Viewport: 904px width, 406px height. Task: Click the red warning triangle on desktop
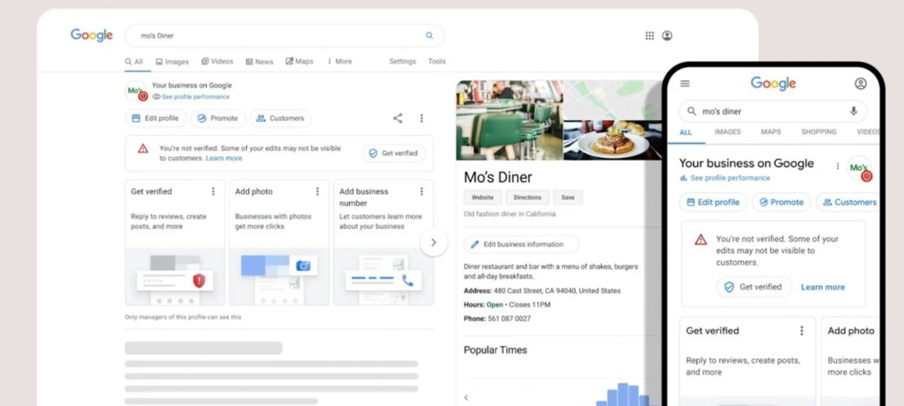143,149
